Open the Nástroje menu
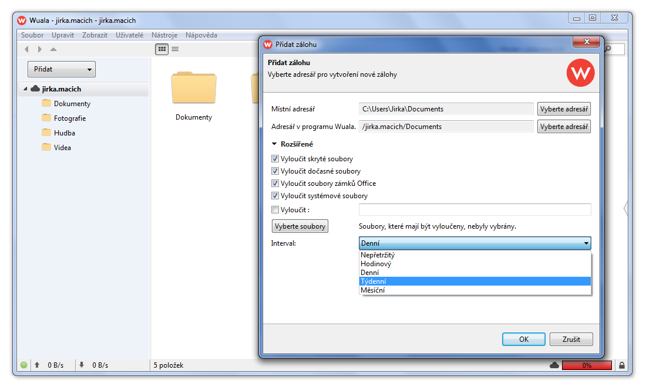This screenshot has height=387, width=646. 164,35
